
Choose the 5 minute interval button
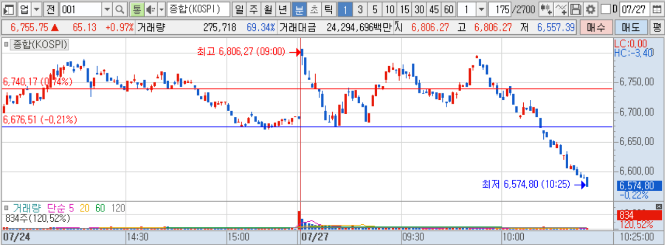[x=375, y=9]
